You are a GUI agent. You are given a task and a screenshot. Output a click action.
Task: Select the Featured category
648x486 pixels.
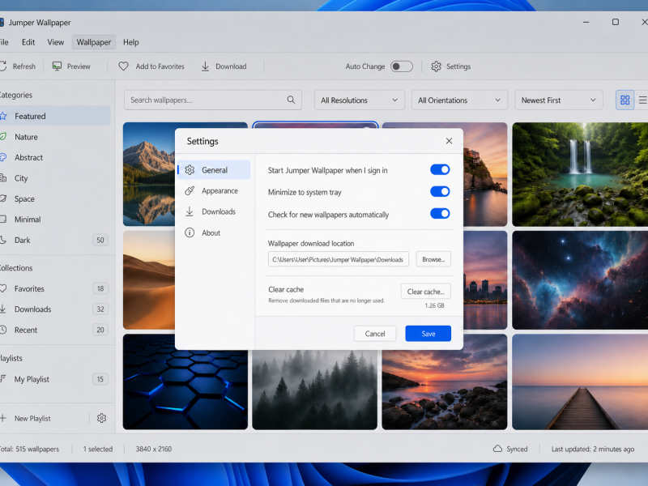pyautogui.click(x=55, y=116)
